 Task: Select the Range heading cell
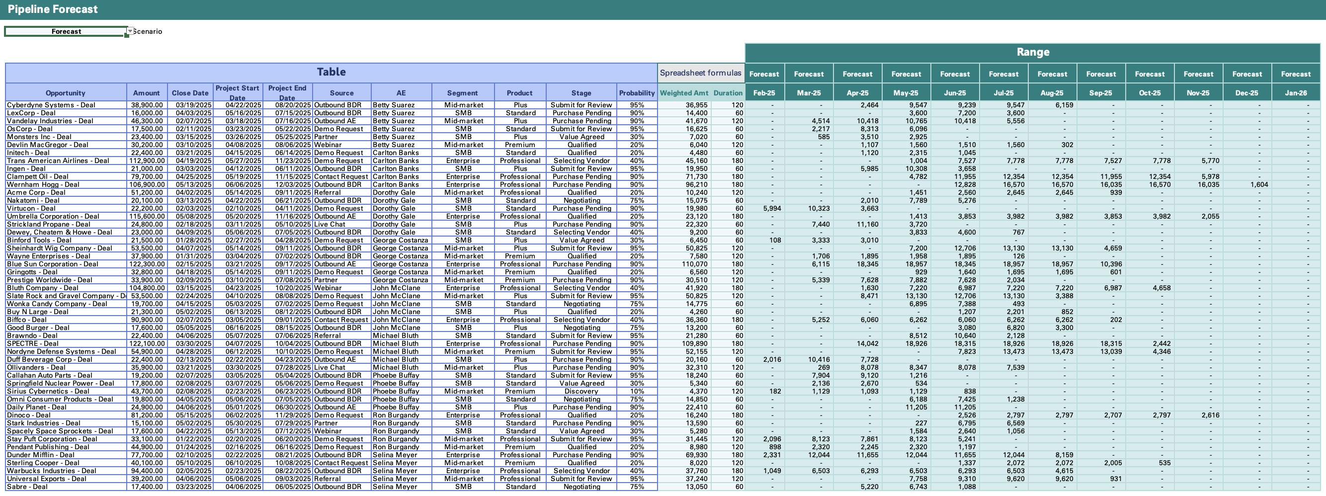click(1033, 53)
